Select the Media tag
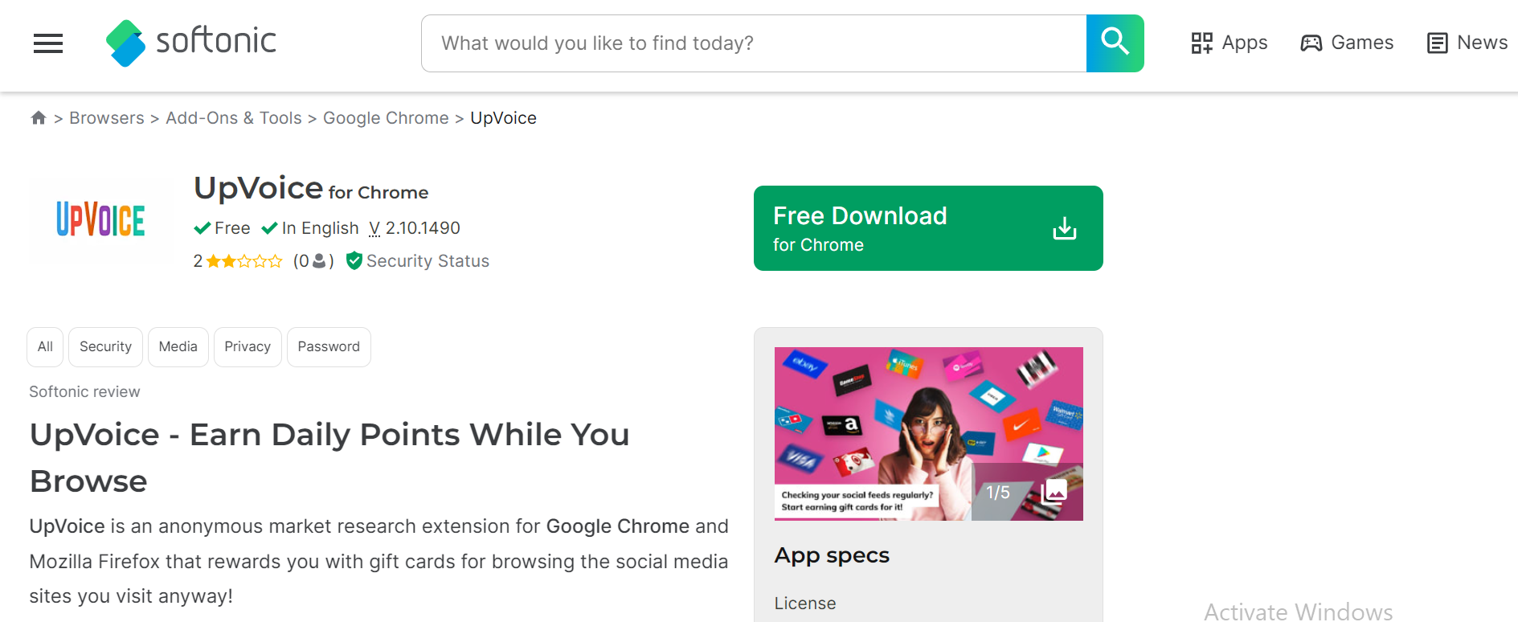The image size is (1518, 622). tap(178, 347)
